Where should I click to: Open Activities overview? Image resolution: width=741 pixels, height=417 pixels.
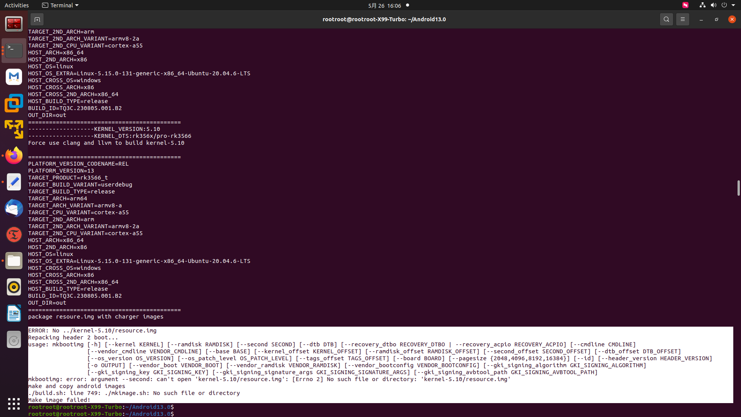coord(17,5)
